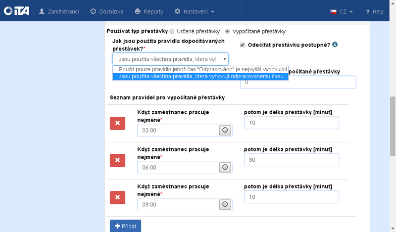Open the CZ language selector

pyautogui.click(x=342, y=11)
